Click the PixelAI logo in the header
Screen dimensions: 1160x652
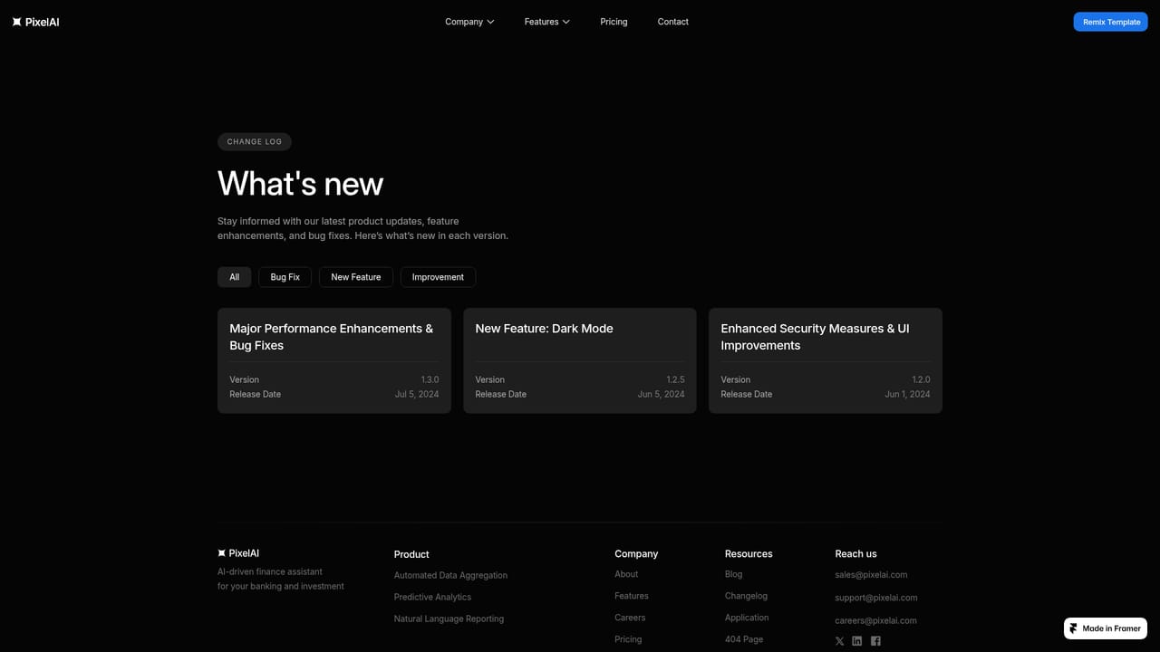click(35, 22)
